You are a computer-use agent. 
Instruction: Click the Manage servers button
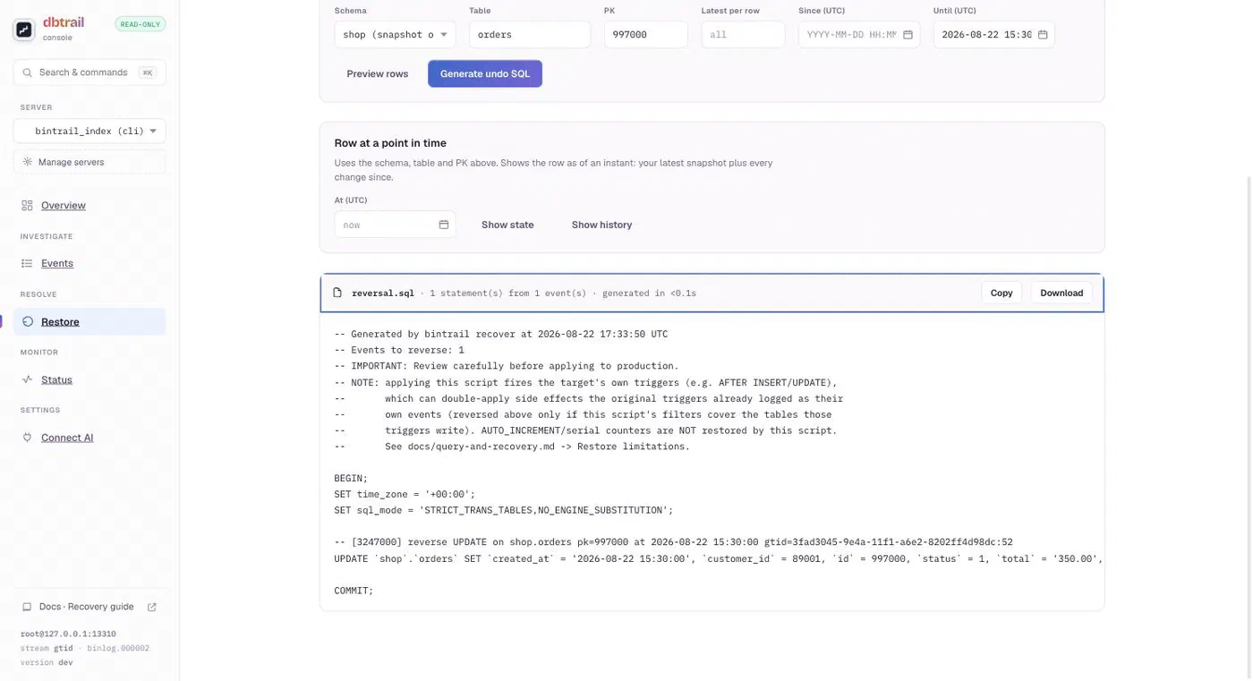tap(89, 162)
